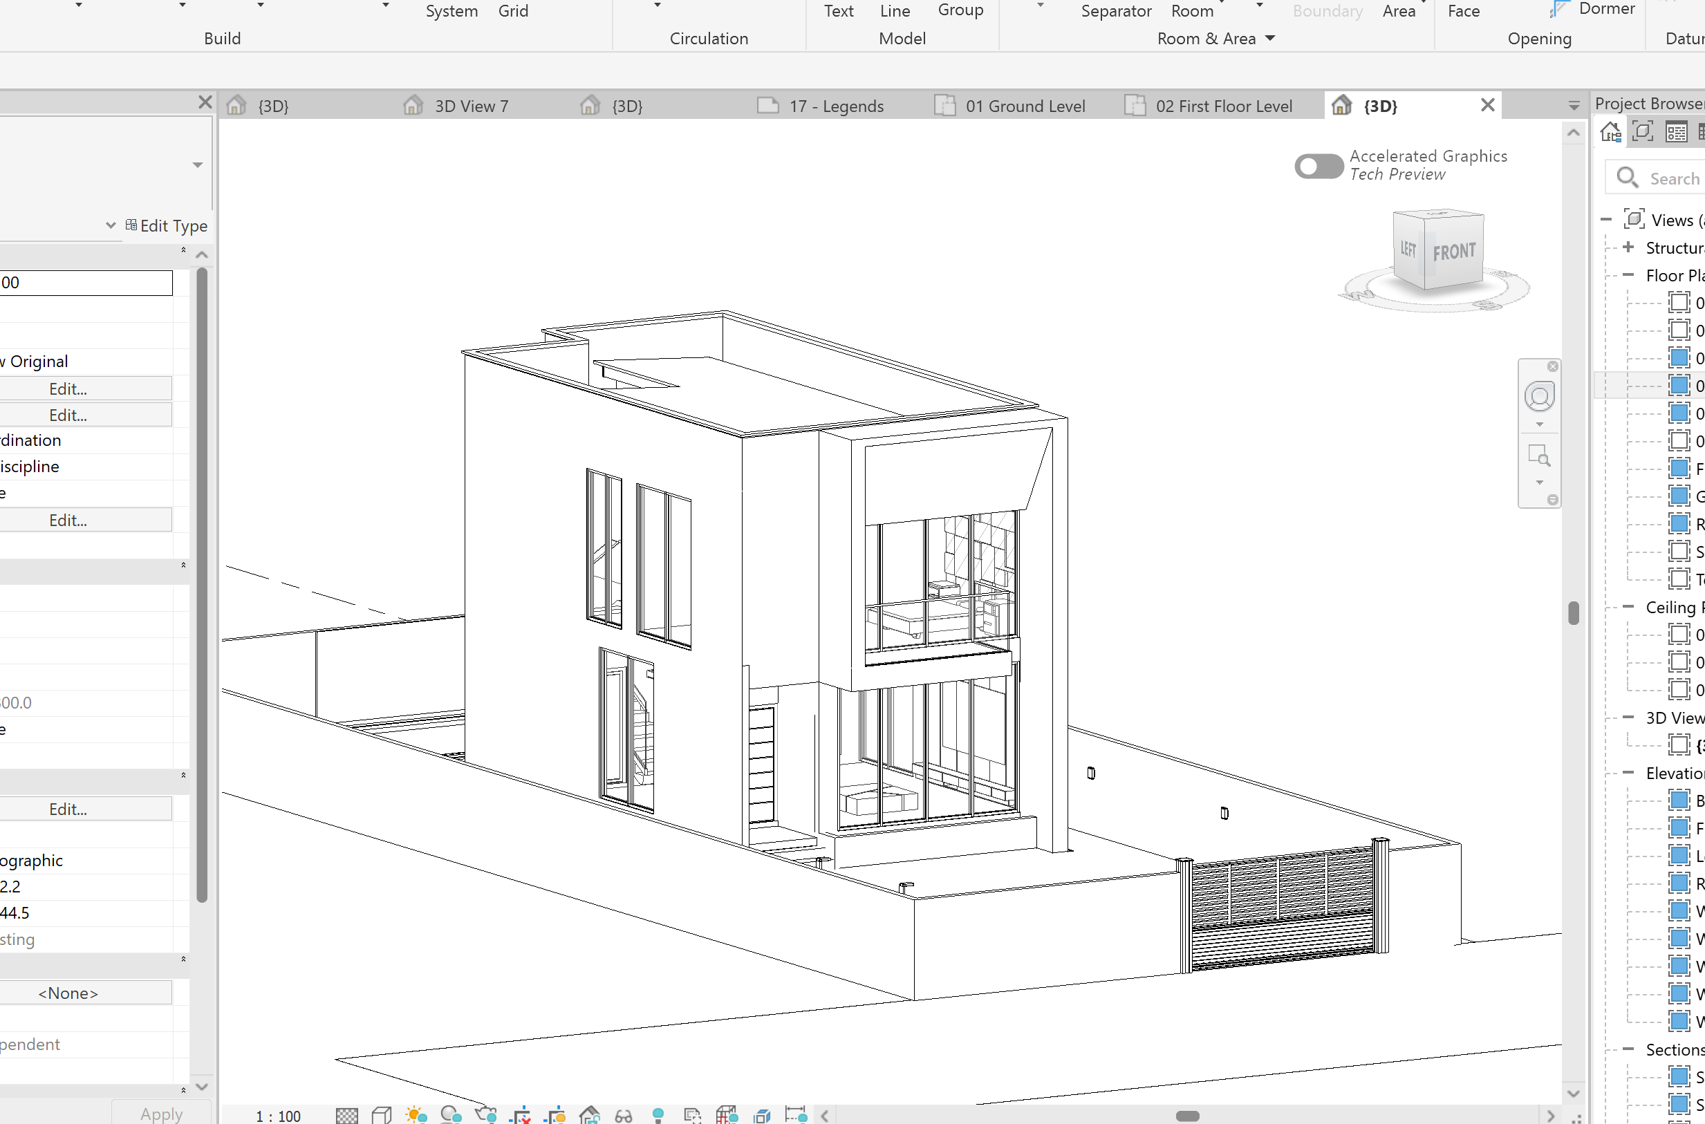
Task: Switch to 17 - Legends tab
Action: (836, 106)
